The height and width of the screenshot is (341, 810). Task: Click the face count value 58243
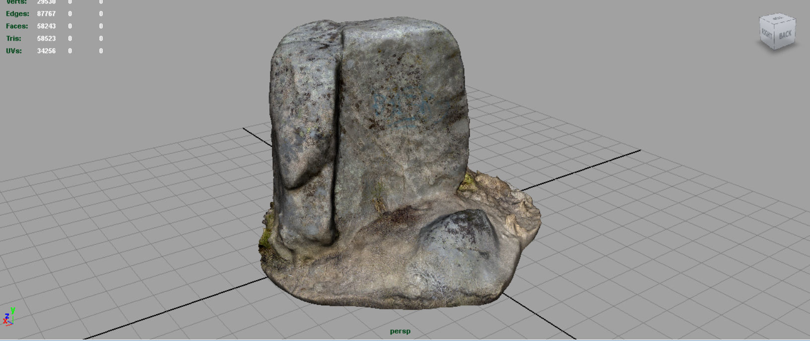click(x=46, y=26)
